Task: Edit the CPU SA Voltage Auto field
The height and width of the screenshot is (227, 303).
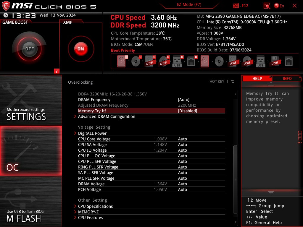Action: (182, 145)
